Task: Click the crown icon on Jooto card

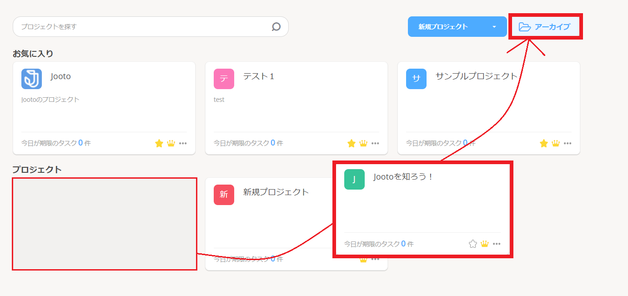Action: tap(171, 143)
